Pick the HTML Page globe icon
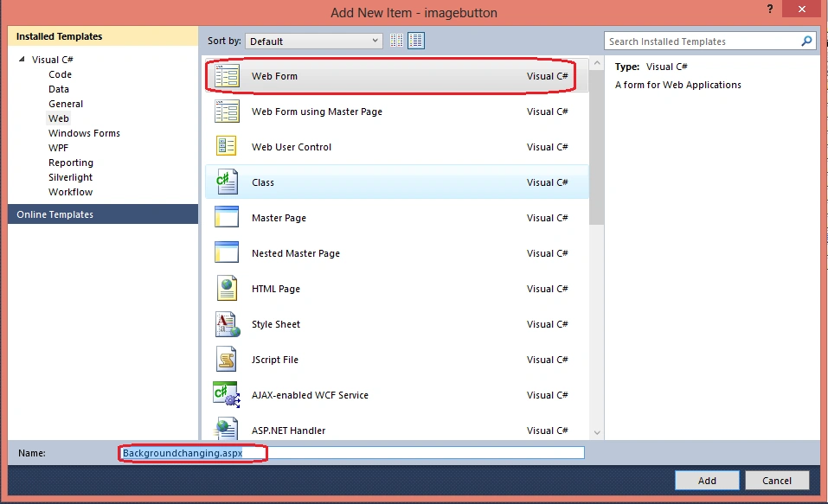Screen dimensions: 828x504 (x=227, y=288)
